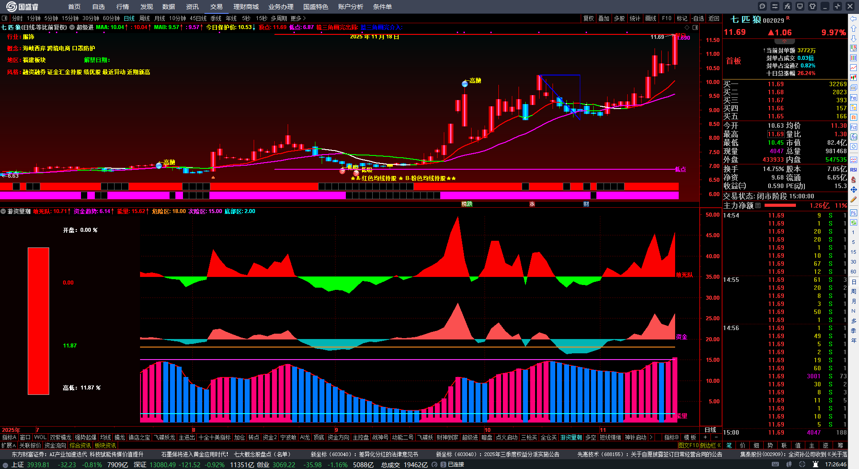Click the back arrow in the right sidebar
Screen dimensions: 859x469
854,19
